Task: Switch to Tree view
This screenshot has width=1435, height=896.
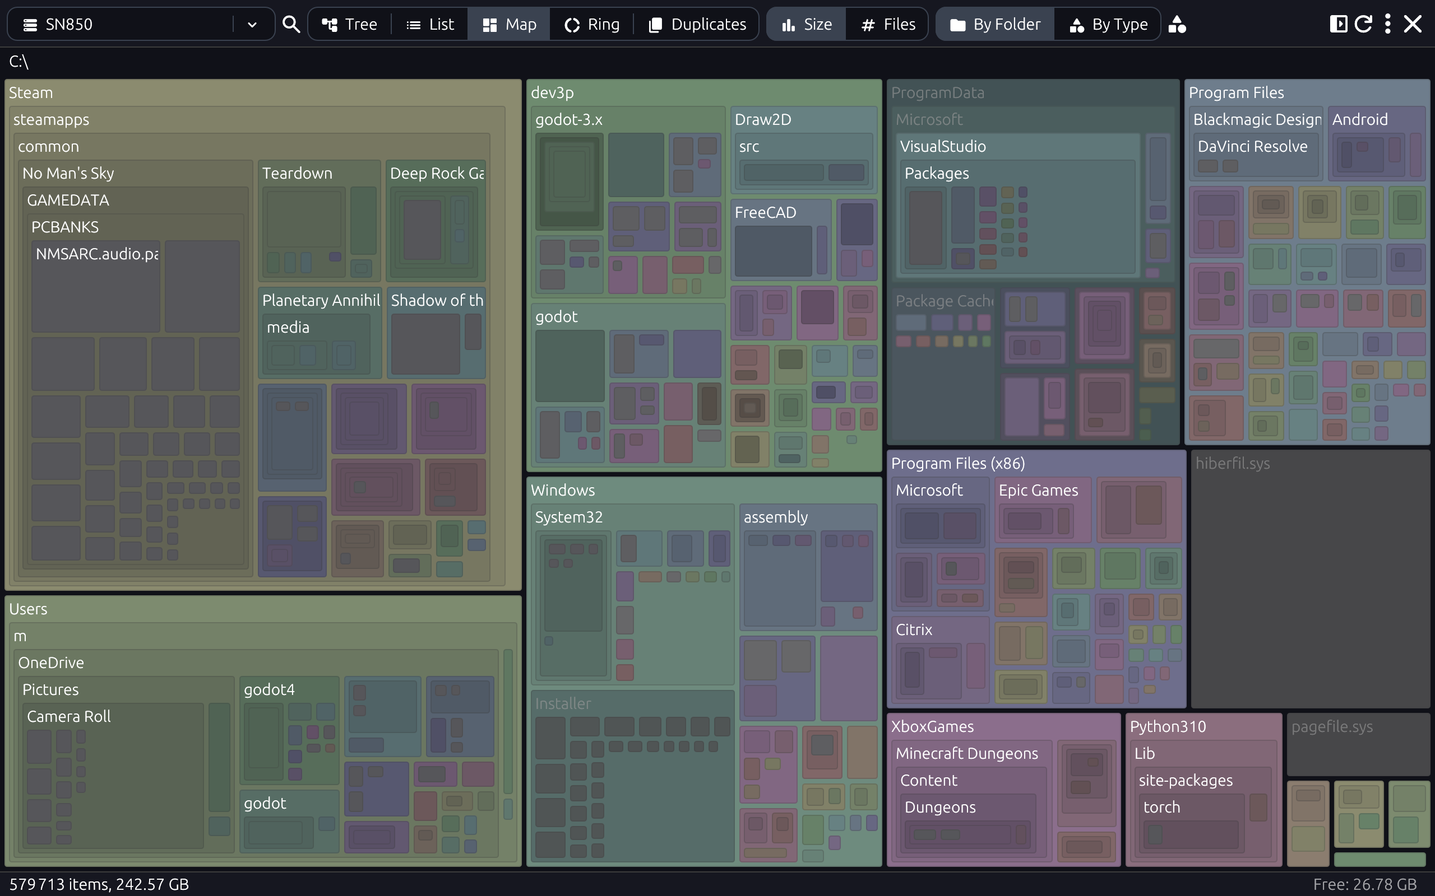Action: (349, 24)
